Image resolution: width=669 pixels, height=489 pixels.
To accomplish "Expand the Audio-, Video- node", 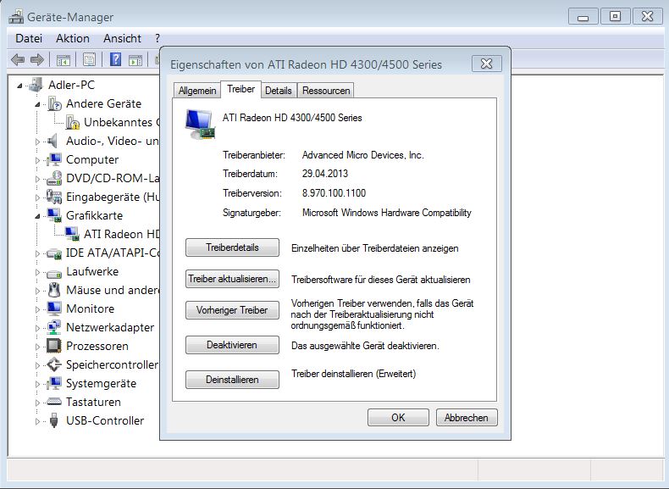I will tap(37, 142).
